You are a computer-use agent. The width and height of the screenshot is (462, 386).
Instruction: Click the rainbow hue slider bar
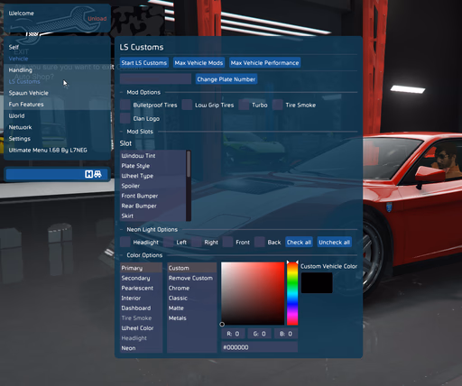(x=292, y=293)
